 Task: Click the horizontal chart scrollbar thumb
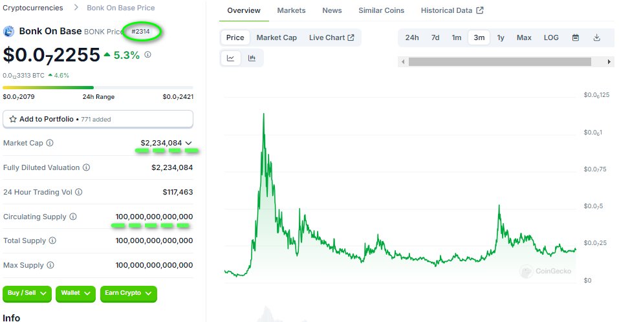tap(500, 62)
